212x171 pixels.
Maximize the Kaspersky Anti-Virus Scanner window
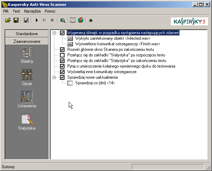pos(201,5)
